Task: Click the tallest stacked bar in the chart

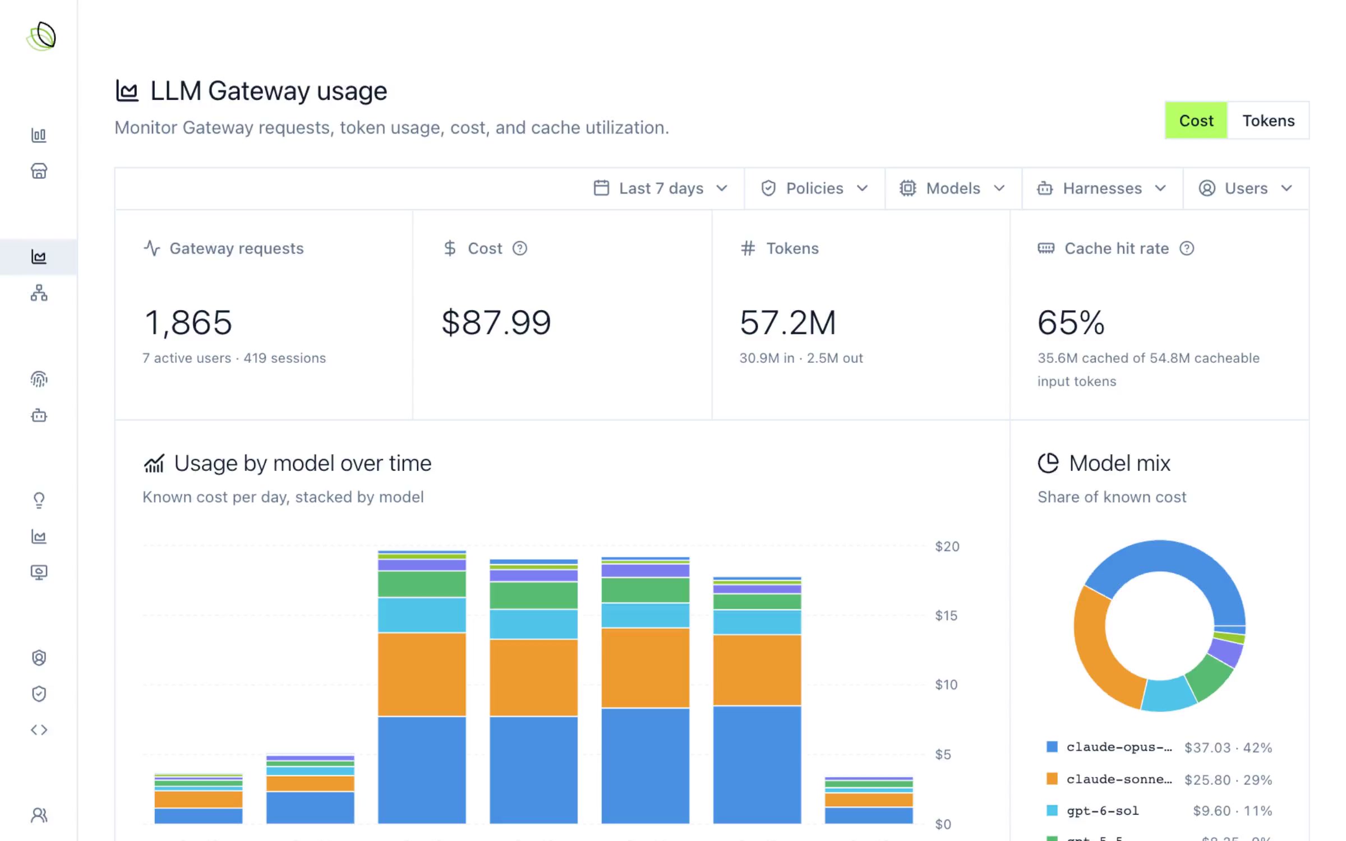Action: (422, 687)
